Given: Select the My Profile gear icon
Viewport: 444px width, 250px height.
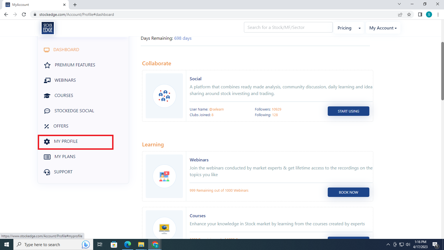Looking at the screenshot, I should [47, 142].
